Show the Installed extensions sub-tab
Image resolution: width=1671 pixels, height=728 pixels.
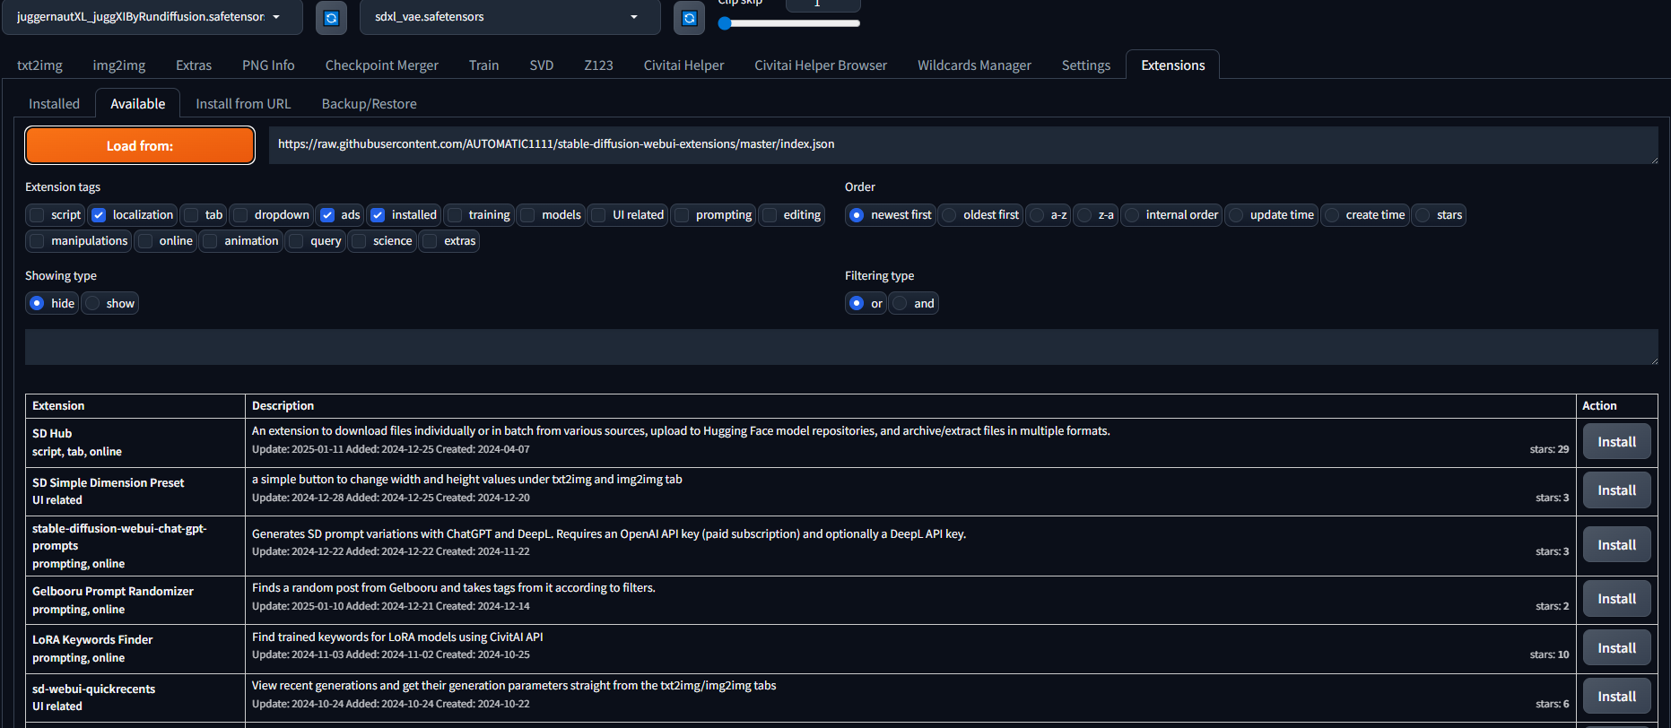pyautogui.click(x=54, y=104)
